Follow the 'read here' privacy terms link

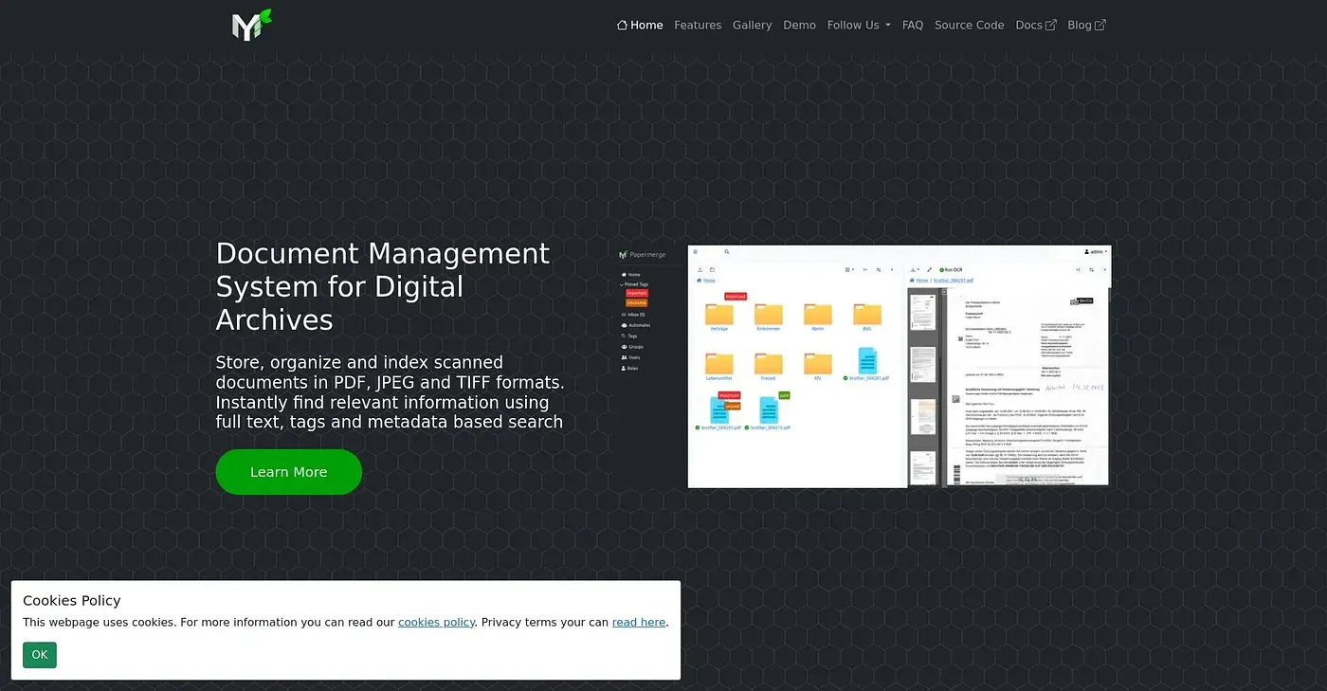[x=639, y=623]
